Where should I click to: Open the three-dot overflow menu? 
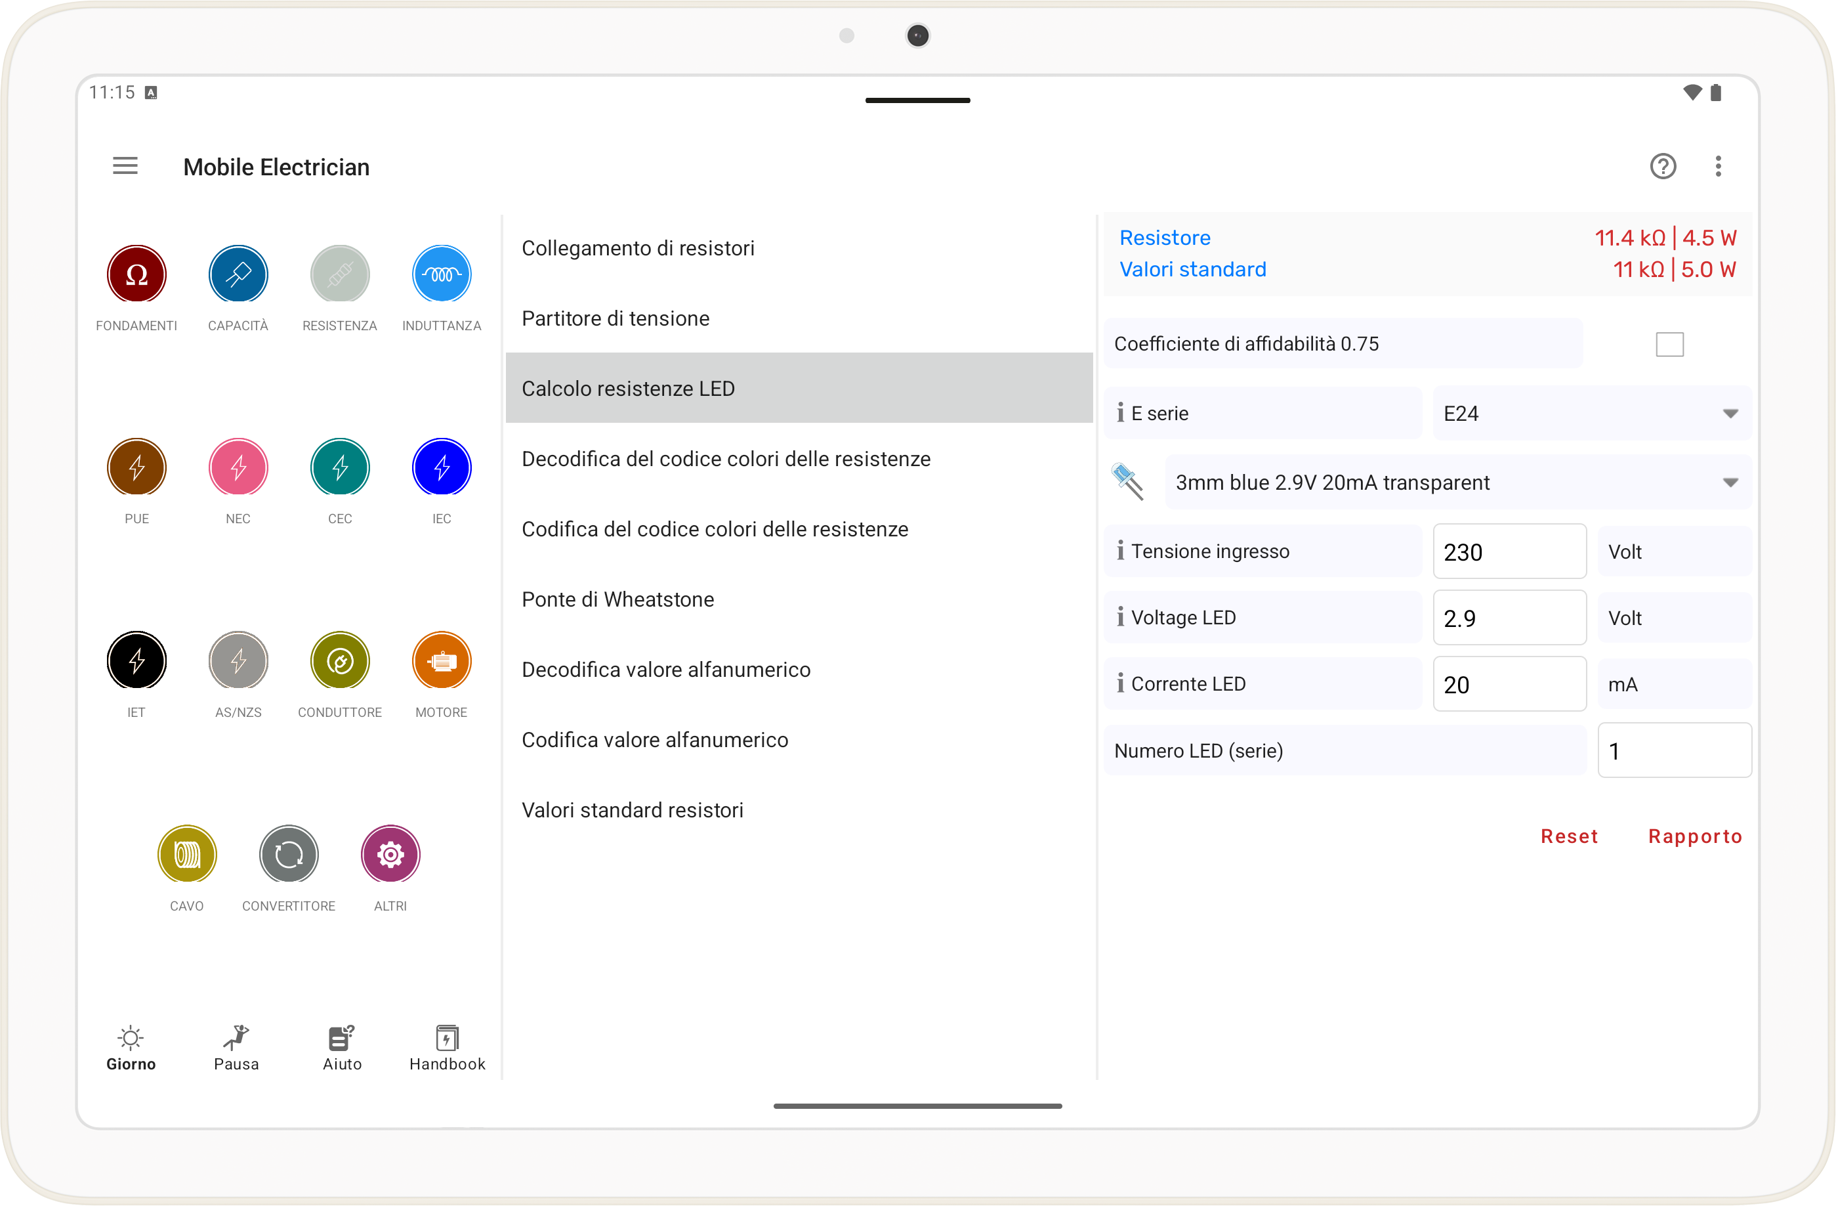point(1718,167)
